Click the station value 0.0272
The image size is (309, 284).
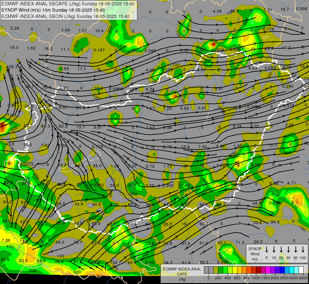27,164
